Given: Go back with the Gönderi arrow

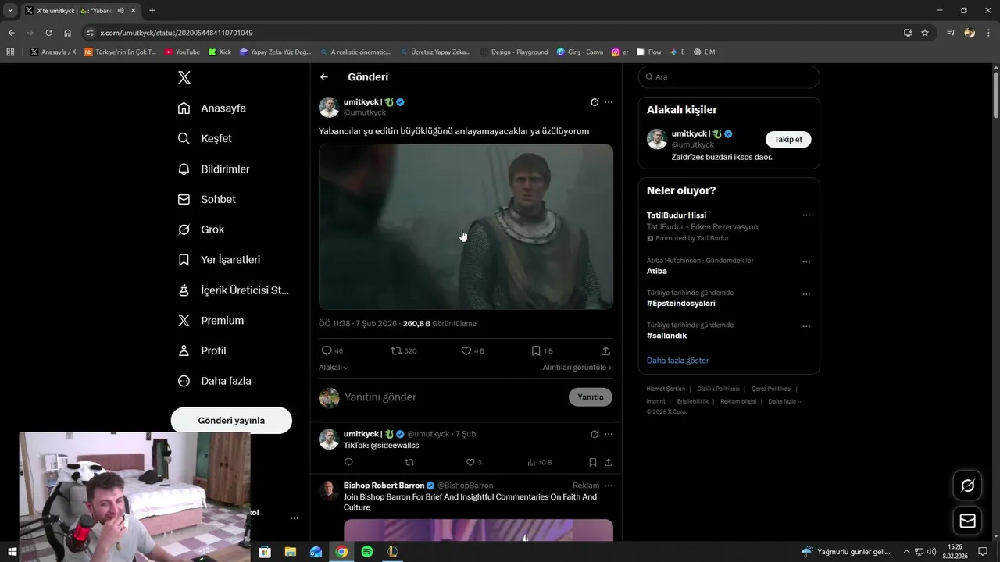Looking at the screenshot, I should click(x=324, y=77).
